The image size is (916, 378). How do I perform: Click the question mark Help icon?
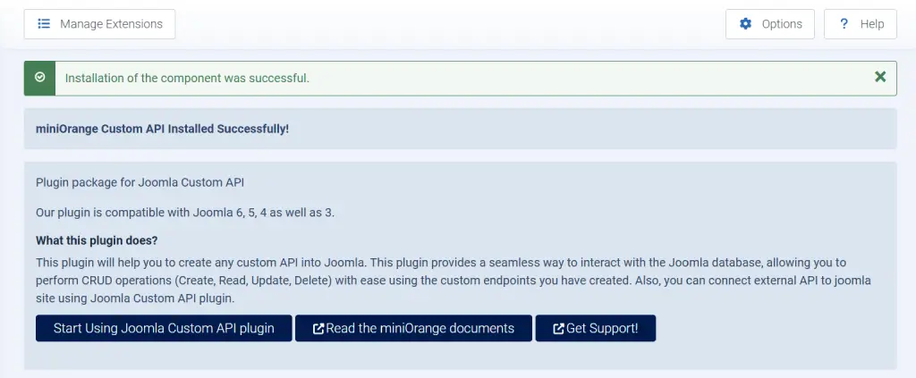point(844,24)
